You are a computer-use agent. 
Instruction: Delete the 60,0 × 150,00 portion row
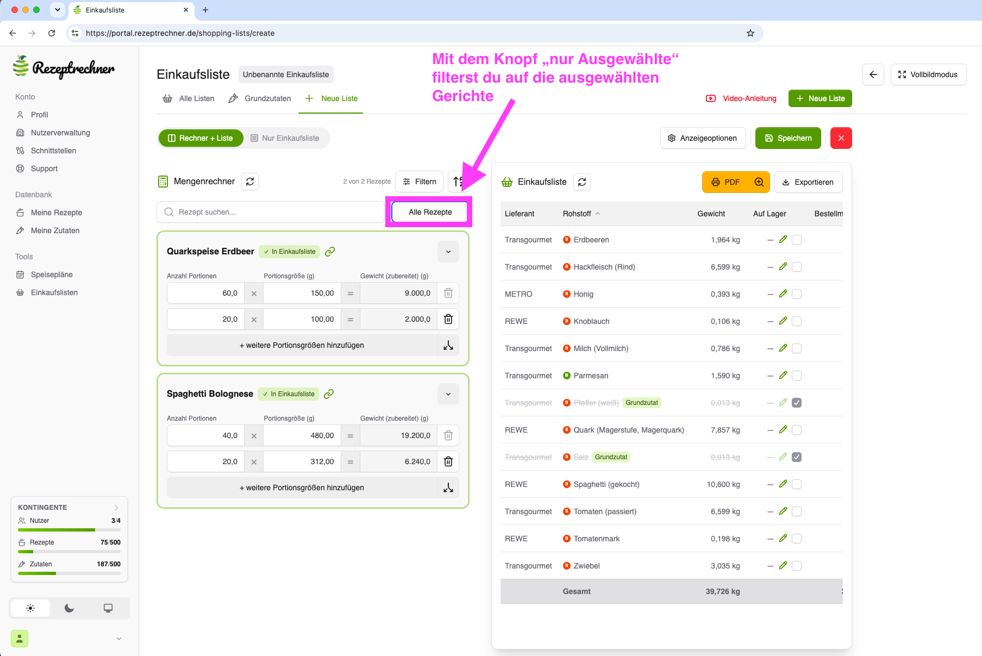[x=448, y=293]
